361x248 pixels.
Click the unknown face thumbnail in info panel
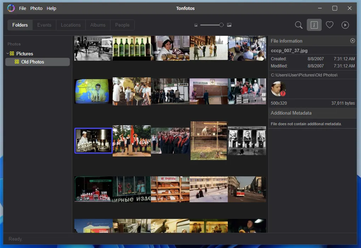278,89
